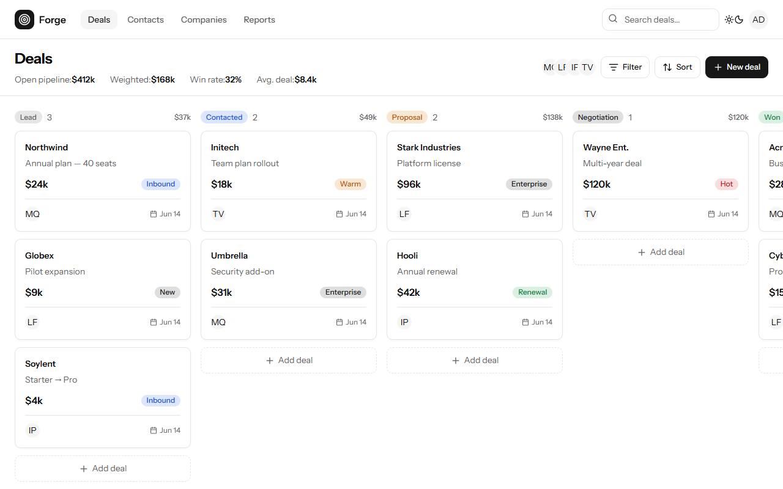
Task: Click the New tag on Globex
Action: 168,292
